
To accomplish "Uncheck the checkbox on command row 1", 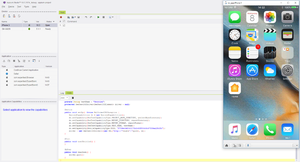I will 64,25.
